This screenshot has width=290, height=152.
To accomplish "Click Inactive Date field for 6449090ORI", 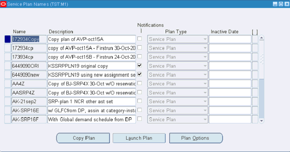I will [x=230, y=66].
